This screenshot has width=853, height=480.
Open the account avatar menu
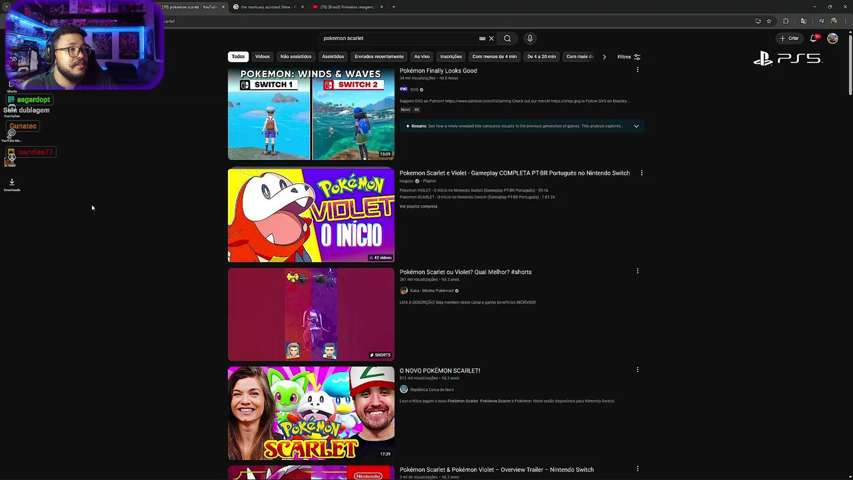click(x=832, y=39)
